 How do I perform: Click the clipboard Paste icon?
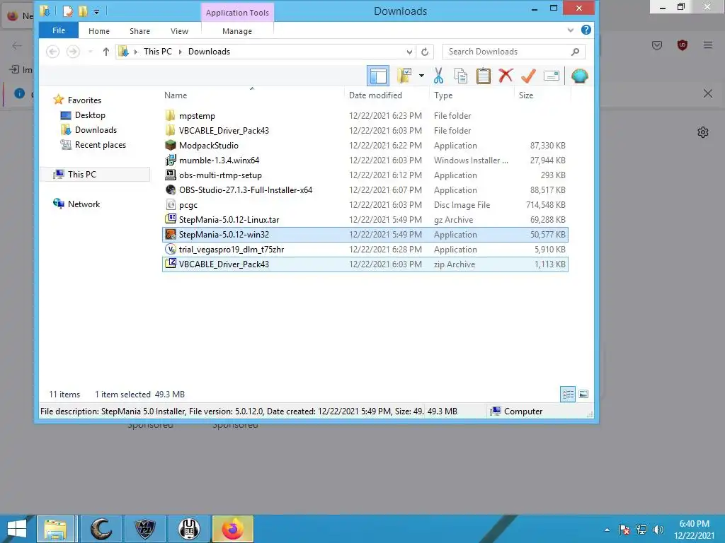(x=483, y=76)
